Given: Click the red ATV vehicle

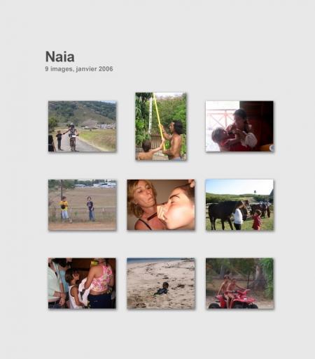Looking at the screenshot, I should click(x=233, y=300).
